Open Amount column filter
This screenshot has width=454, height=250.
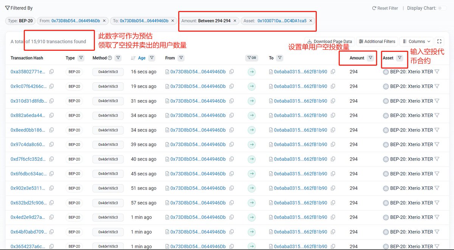[x=370, y=58]
